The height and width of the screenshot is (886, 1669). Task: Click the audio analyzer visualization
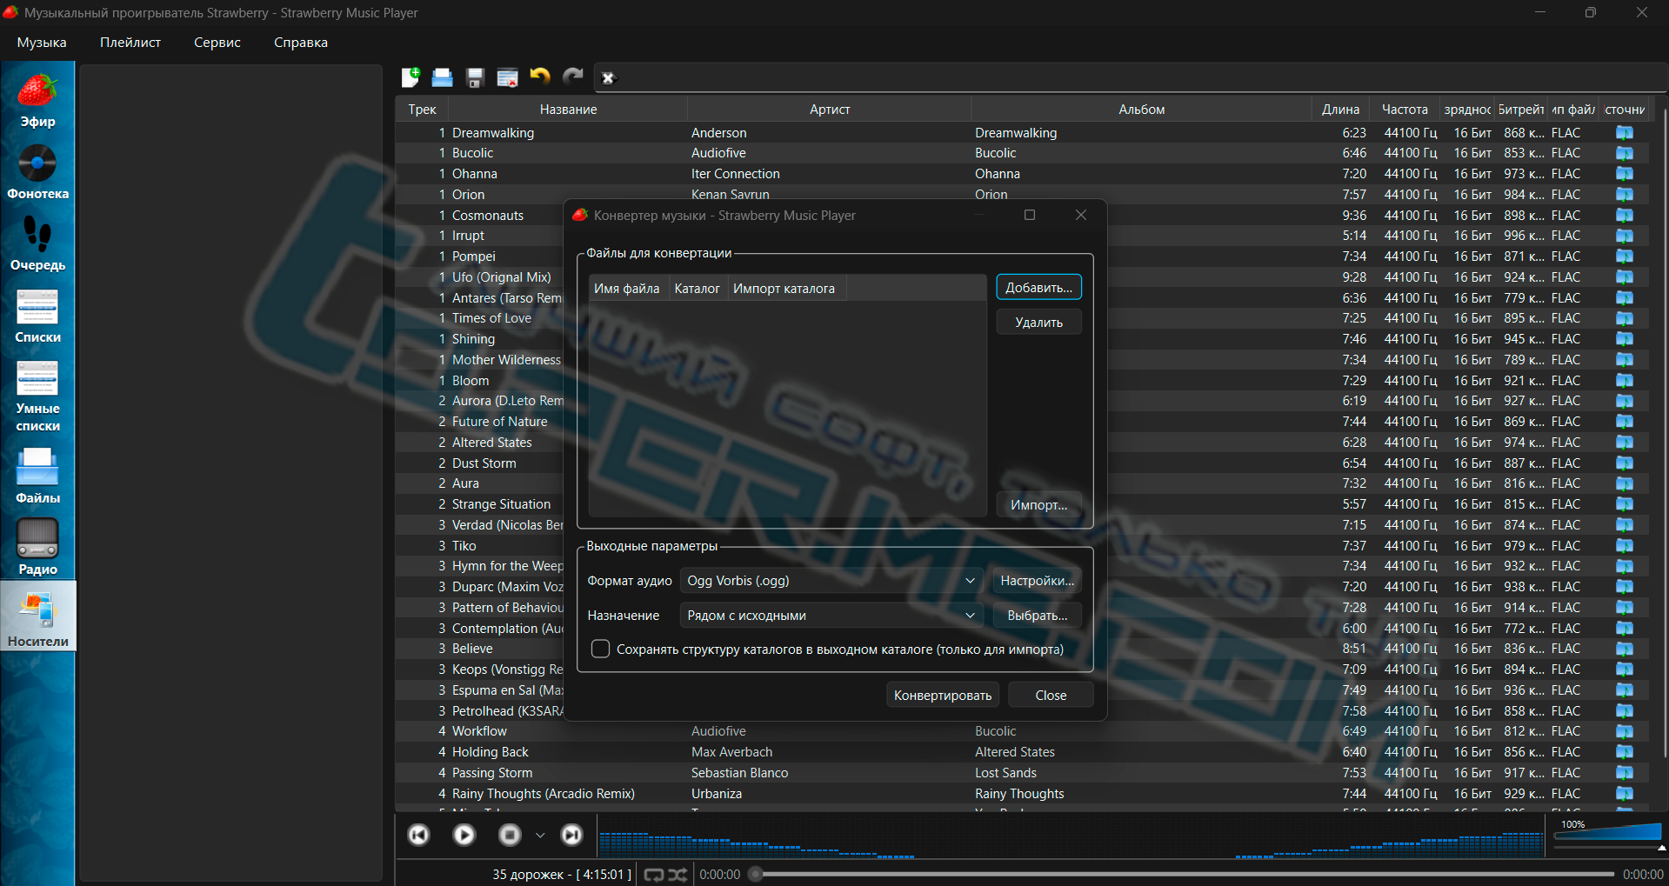1070,836
